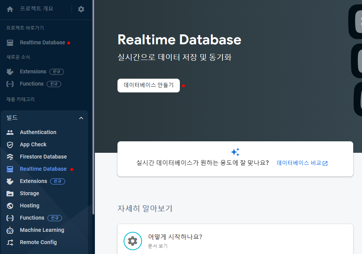
Task: Click the 실시간으로 데이터 저장 및 동기화 subtitle
Action: (x=174, y=57)
